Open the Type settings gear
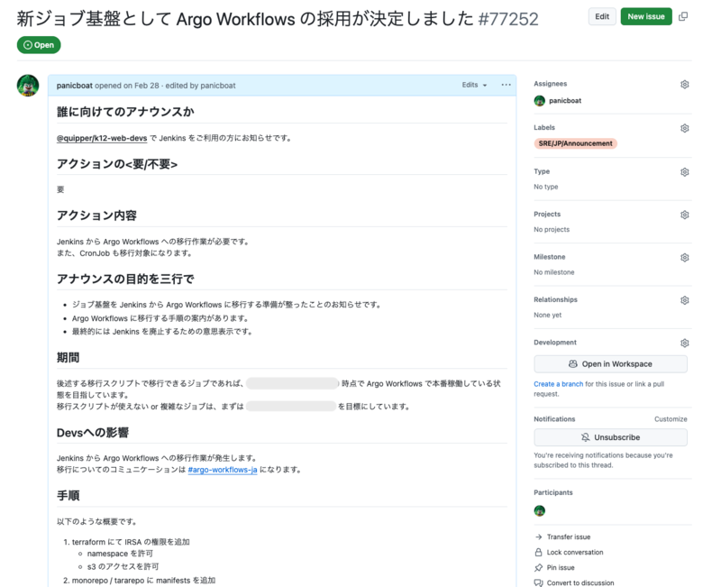 tap(684, 171)
